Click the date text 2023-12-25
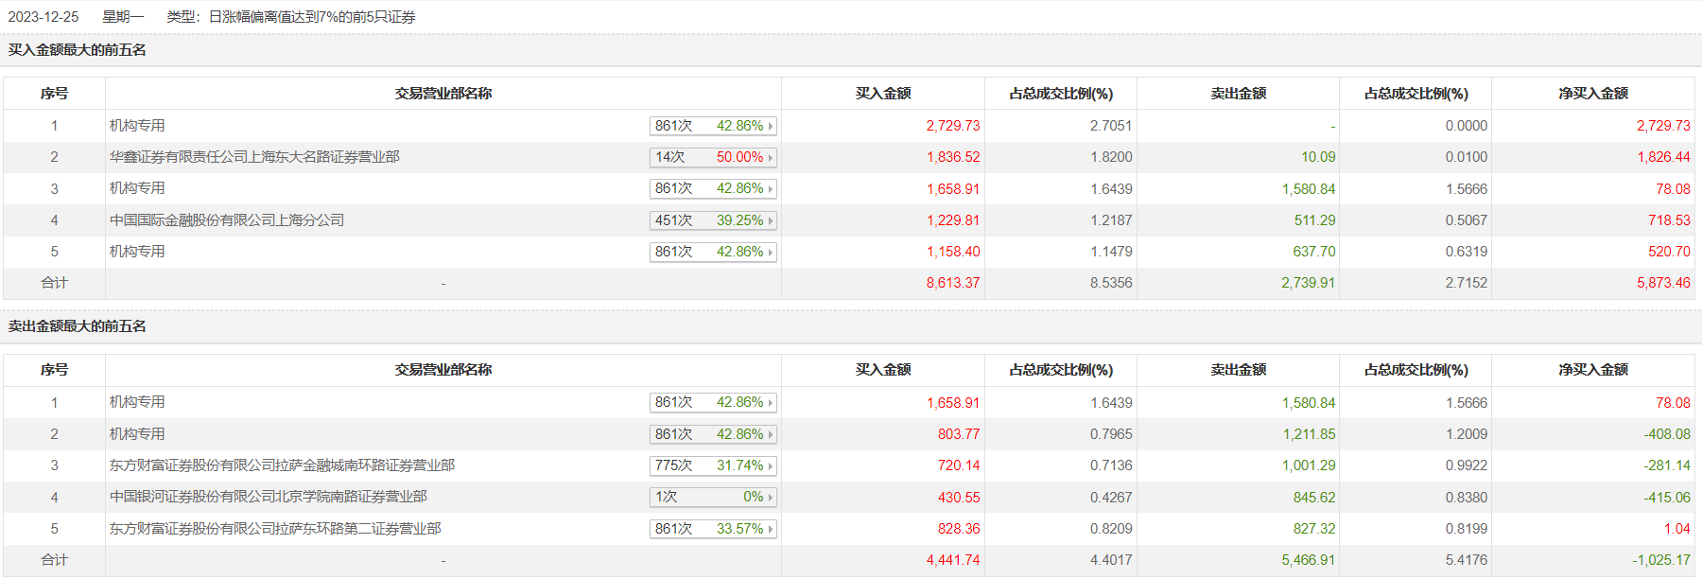Screen dimensions: 1702x579 coord(43,17)
